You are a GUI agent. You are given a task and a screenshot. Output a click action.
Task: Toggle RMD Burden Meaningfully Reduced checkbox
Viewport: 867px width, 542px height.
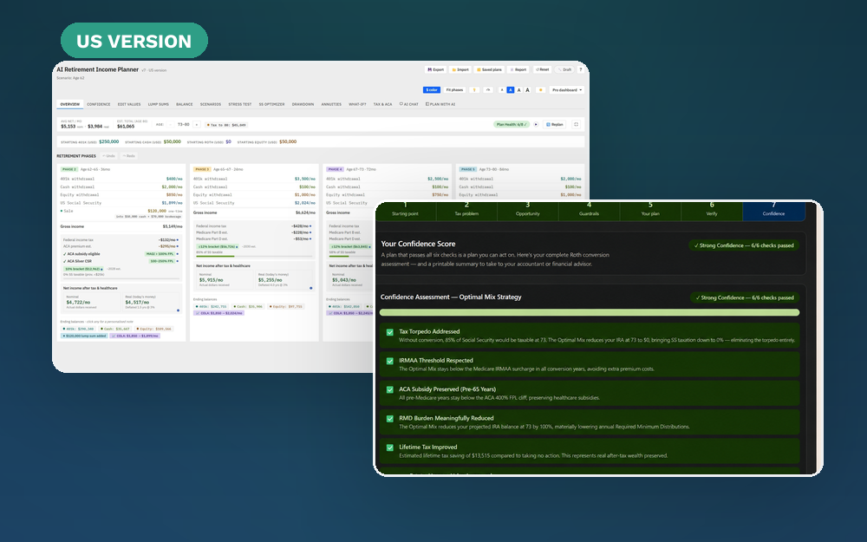coord(390,419)
